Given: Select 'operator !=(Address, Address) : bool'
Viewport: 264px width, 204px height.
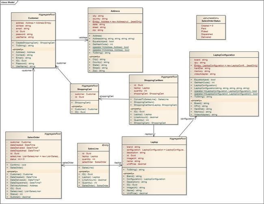Looking at the screenshot, I should pos(110,47).
